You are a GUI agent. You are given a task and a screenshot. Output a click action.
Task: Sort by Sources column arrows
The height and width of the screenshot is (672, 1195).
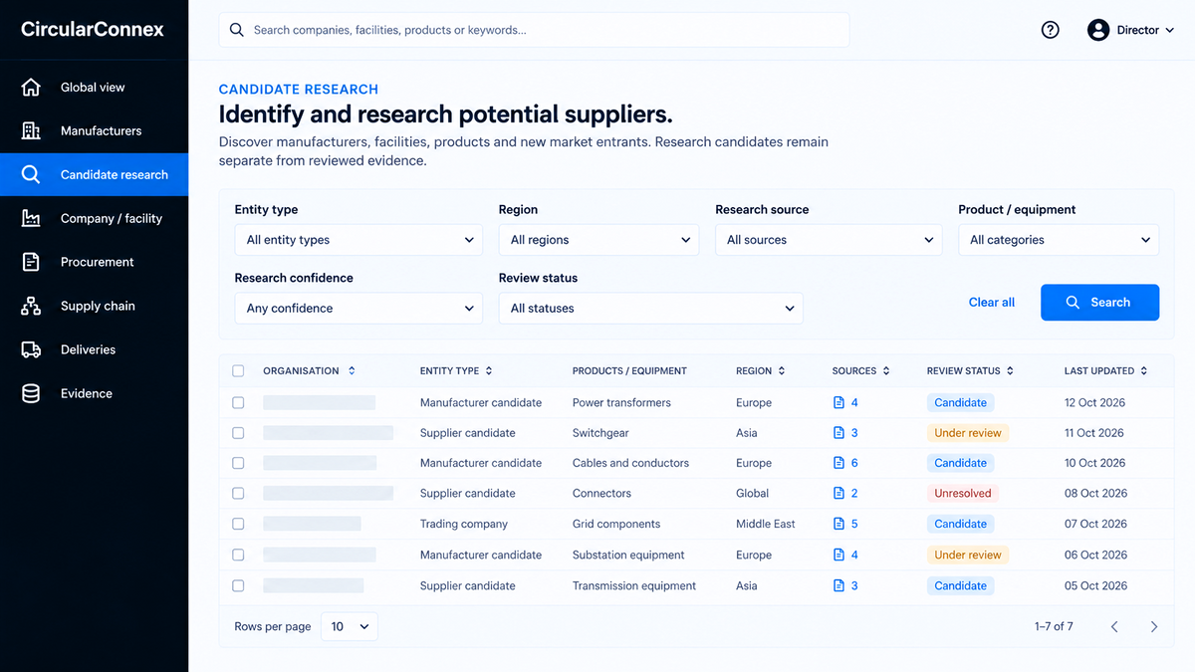tap(886, 371)
